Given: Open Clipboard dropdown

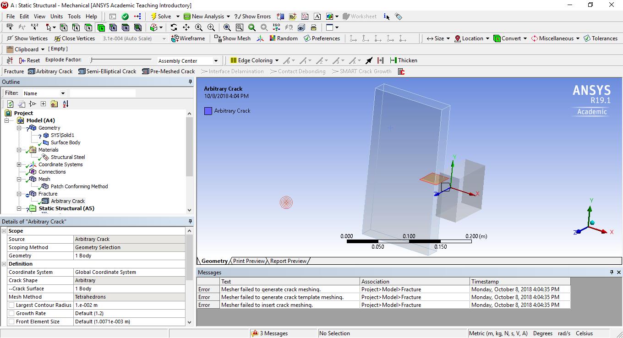Looking at the screenshot, I should pos(43,49).
